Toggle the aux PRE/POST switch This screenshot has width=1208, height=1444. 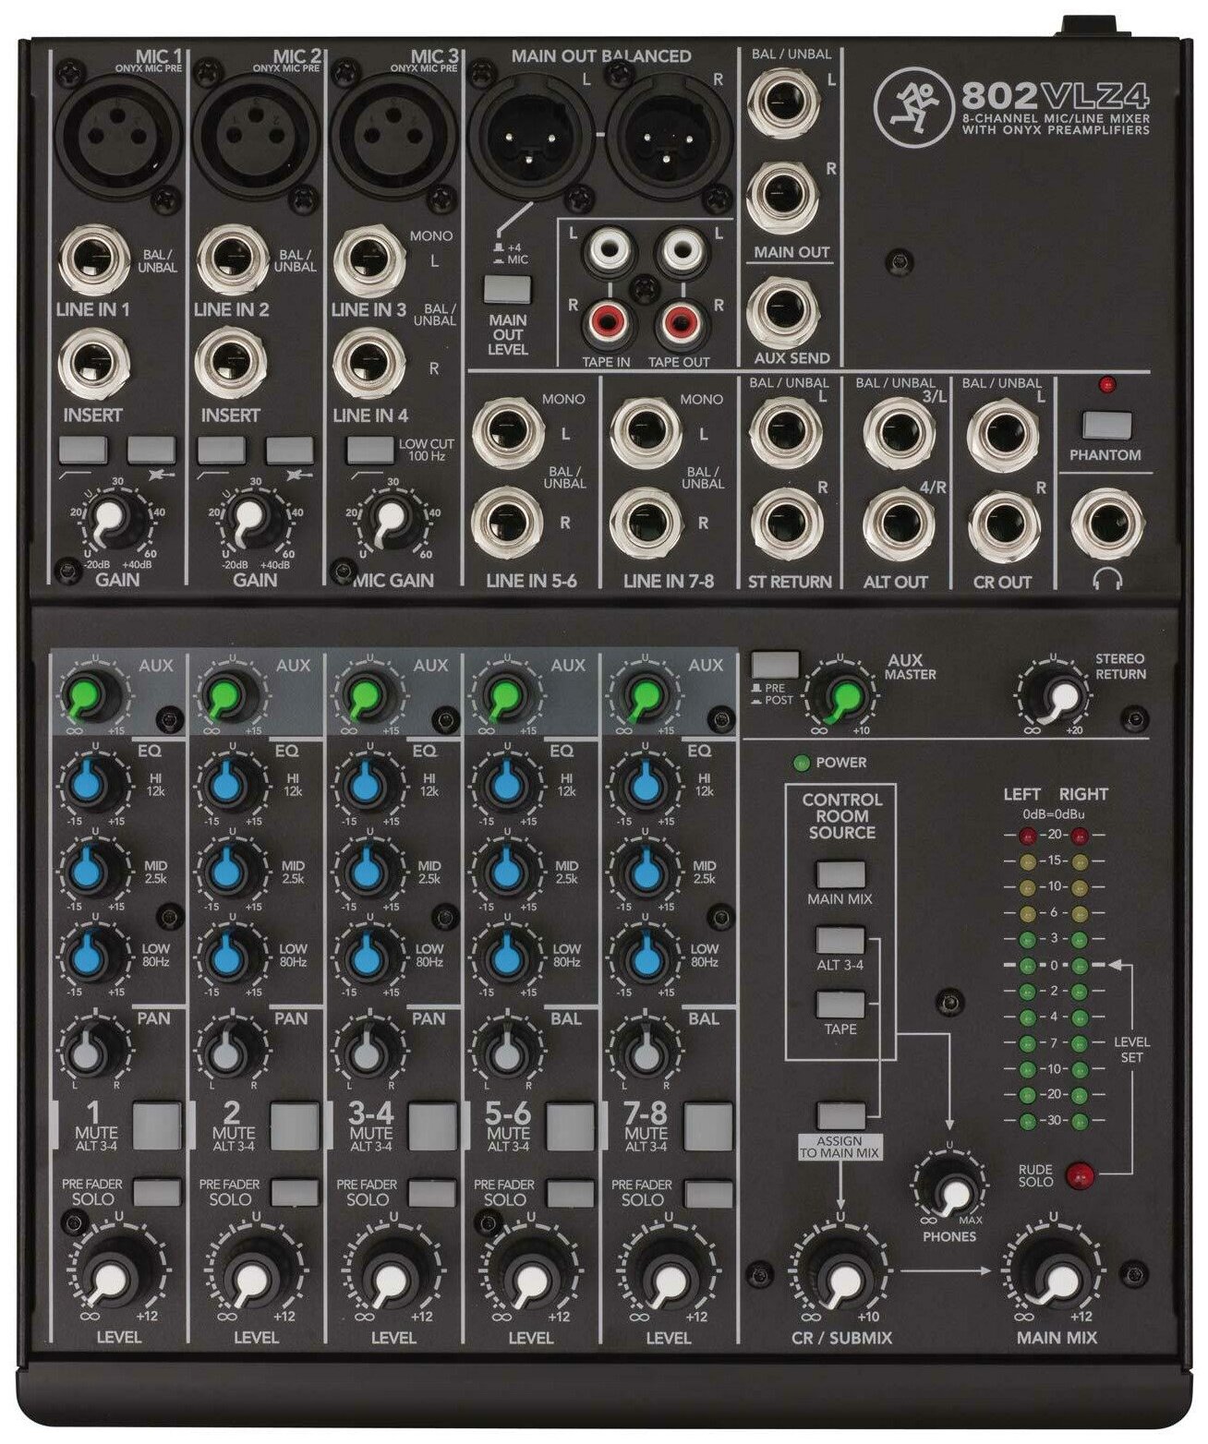click(x=776, y=665)
